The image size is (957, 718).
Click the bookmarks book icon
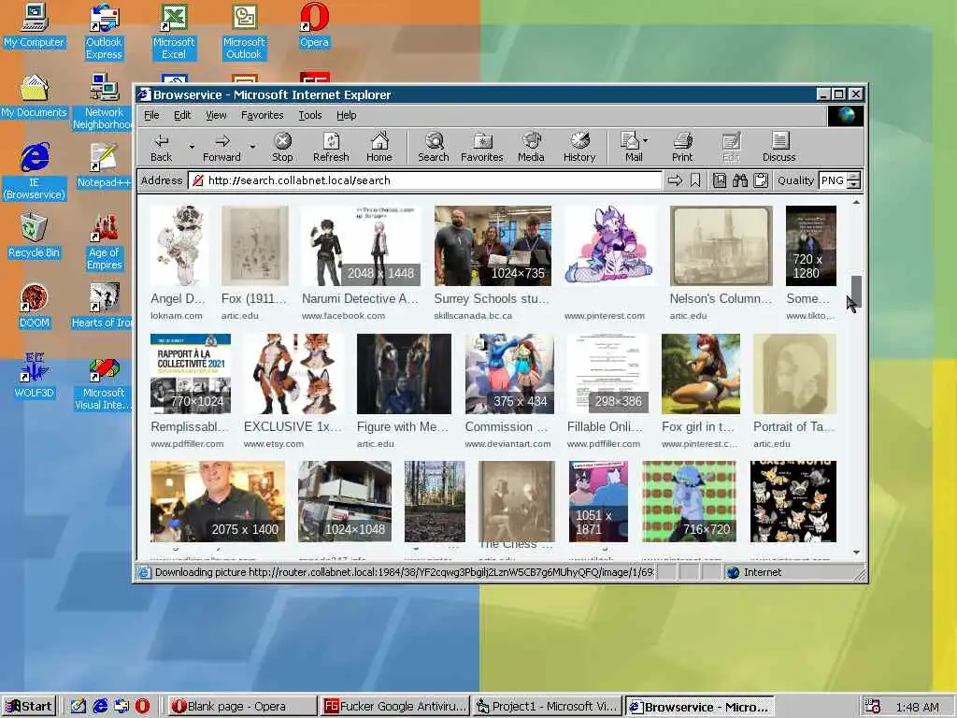point(720,180)
